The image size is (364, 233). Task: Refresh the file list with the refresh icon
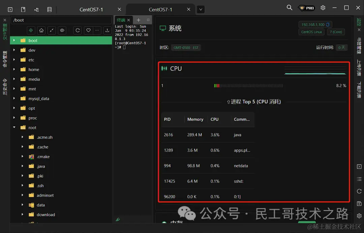point(78,30)
